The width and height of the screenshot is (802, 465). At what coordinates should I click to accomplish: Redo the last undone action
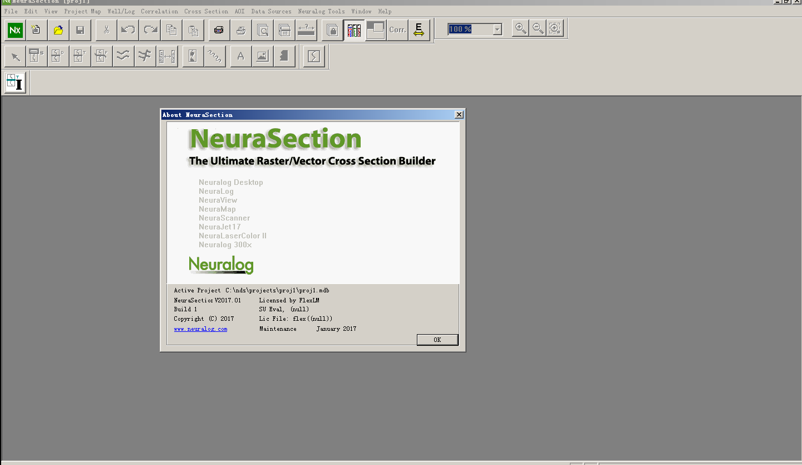point(150,30)
